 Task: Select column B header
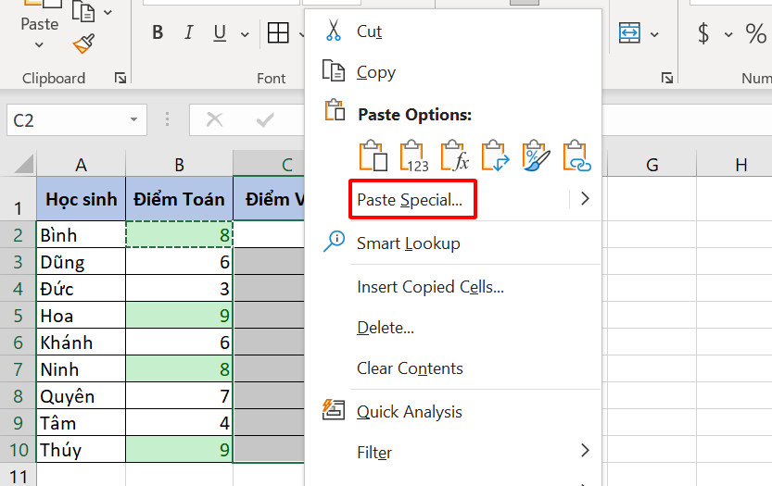(x=179, y=164)
